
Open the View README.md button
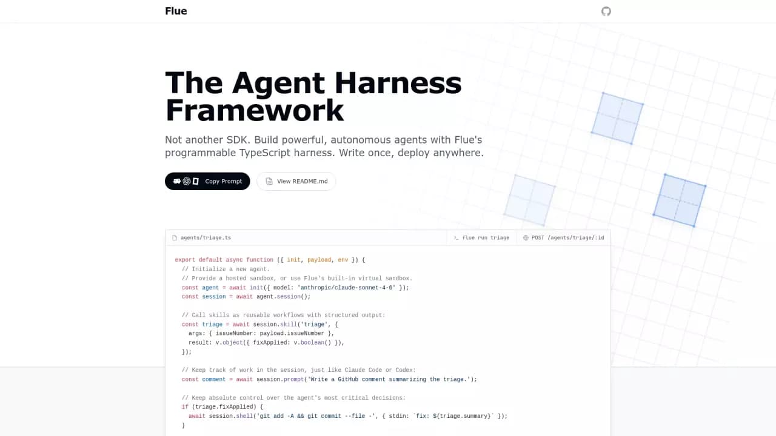(x=296, y=181)
